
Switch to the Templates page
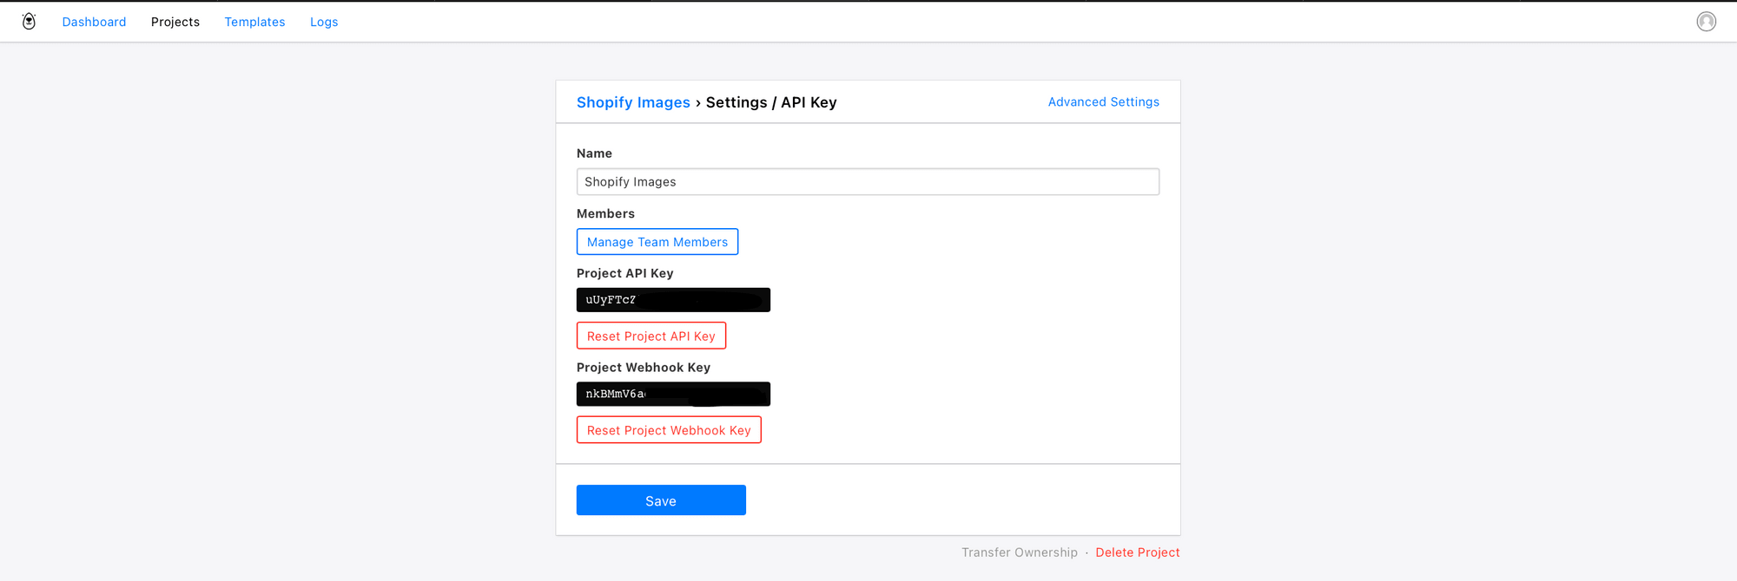(254, 22)
